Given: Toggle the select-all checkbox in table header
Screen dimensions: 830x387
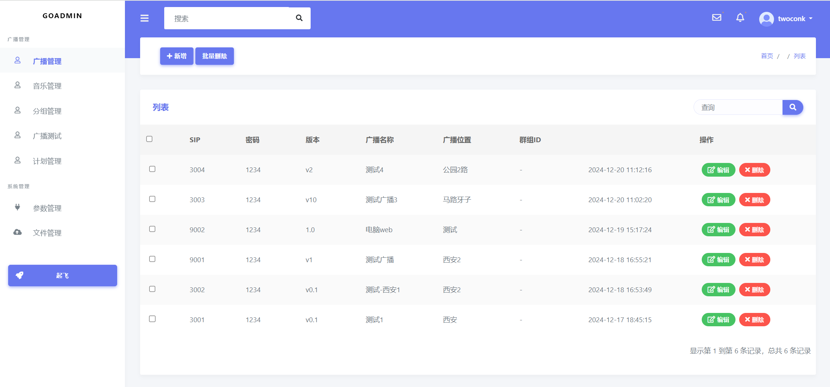Looking at the screenshot, I should (149, 139).
